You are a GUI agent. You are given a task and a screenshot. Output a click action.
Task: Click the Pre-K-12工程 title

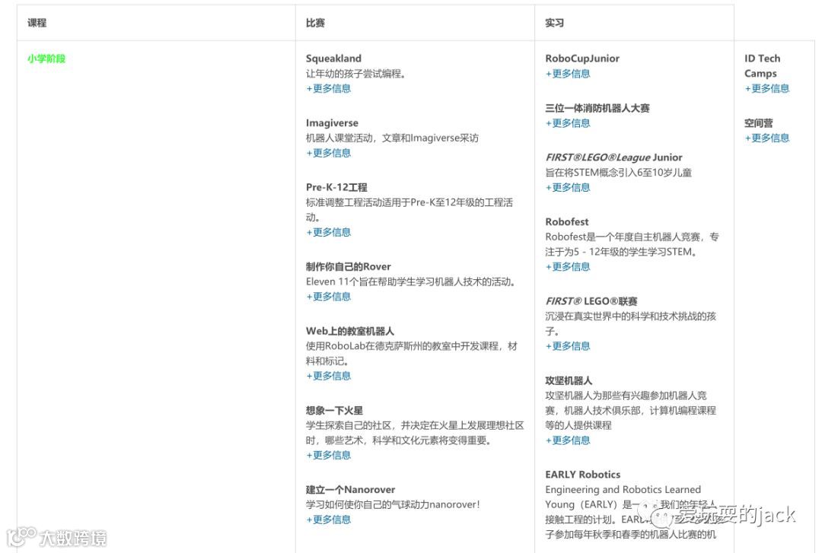(336, 188)
